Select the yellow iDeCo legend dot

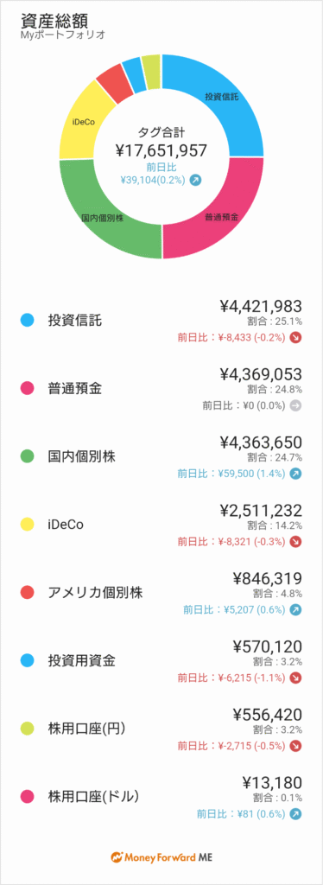pos(27,525)
